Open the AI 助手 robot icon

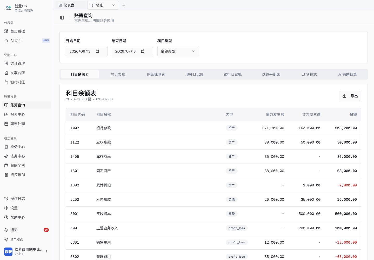pos(6,41)
